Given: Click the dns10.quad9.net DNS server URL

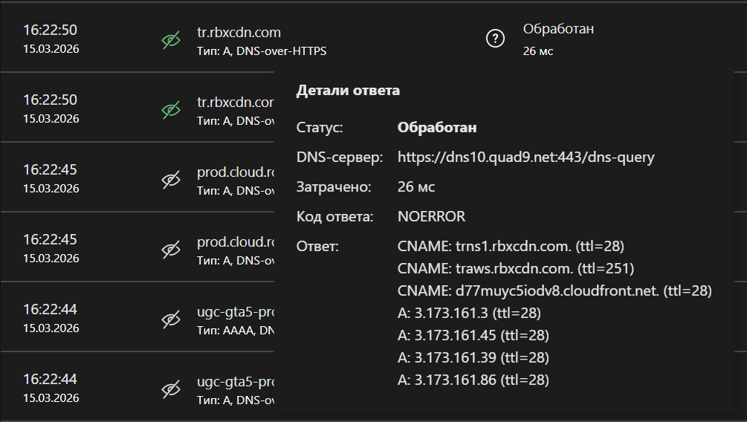Looking at the screenshot, I should [x=526, y=158].
